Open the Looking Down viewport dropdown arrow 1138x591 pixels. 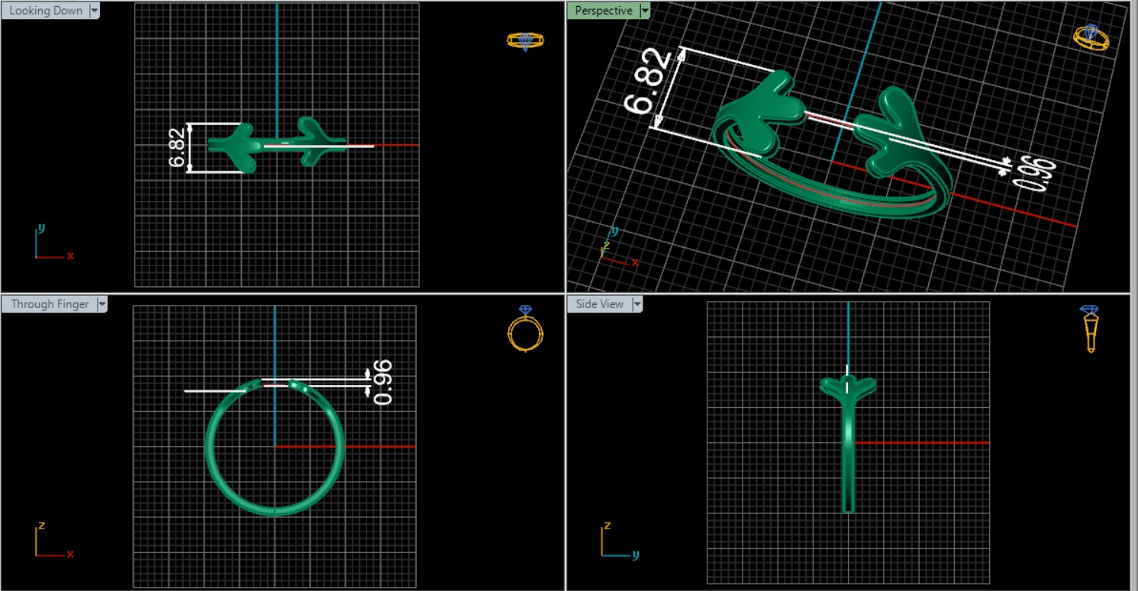(x=95, y=11)
